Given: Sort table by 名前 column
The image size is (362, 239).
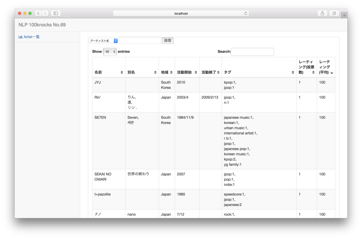Looking at the screenshot, I should pos(109,68).
